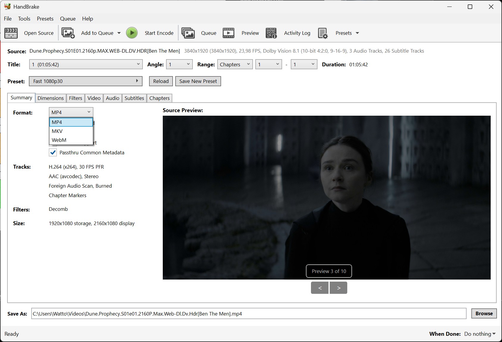Choose MP4 from the Format list
Screen dimensions: 502x342
click(71, 122)
